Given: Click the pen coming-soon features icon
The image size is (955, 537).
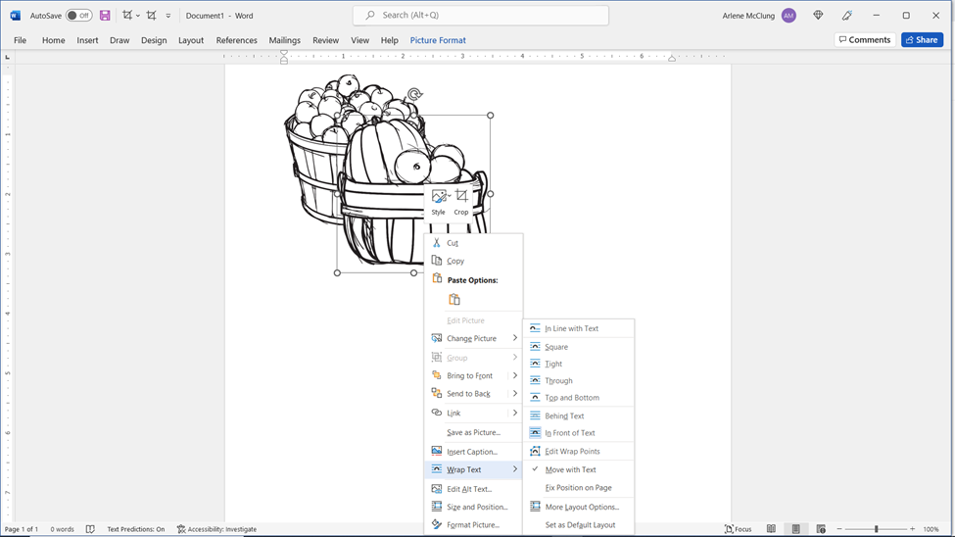Looking at the screenshot, I should click(847, 16).
